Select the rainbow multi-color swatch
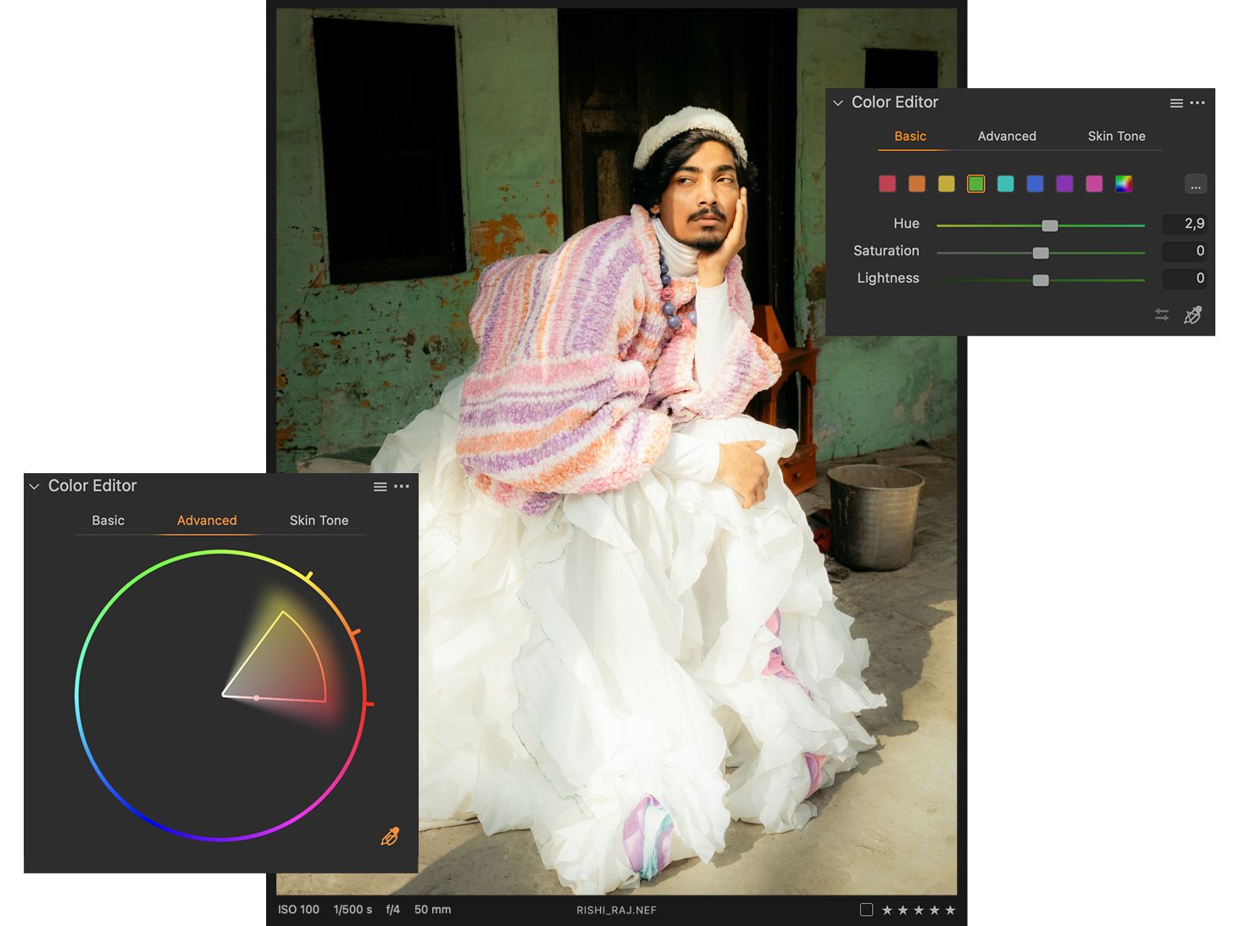This screenshot has width=1234, height=926. tap(1123, 183)
